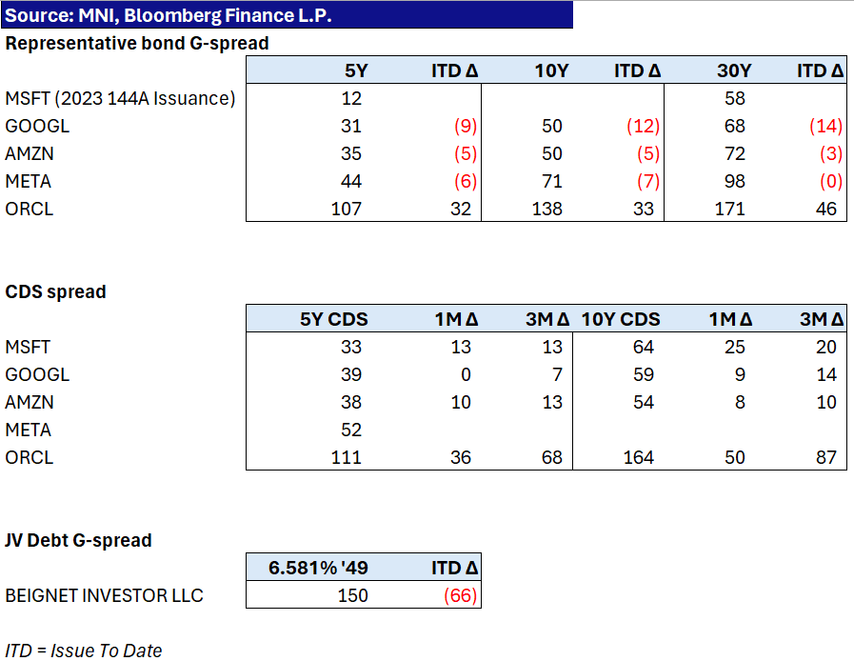Click ORCL 5Y CDS 3M change 68
Image resolution: width=854 pixels, height=661 pixels.
pyautogui.click(x=552, y=458)
